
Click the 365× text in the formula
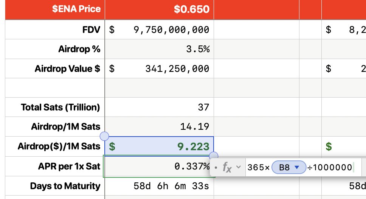(x=259, y=167)
